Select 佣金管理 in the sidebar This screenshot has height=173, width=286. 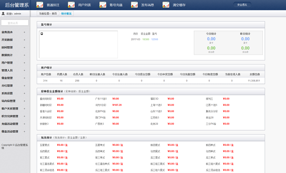coord(7,78)
